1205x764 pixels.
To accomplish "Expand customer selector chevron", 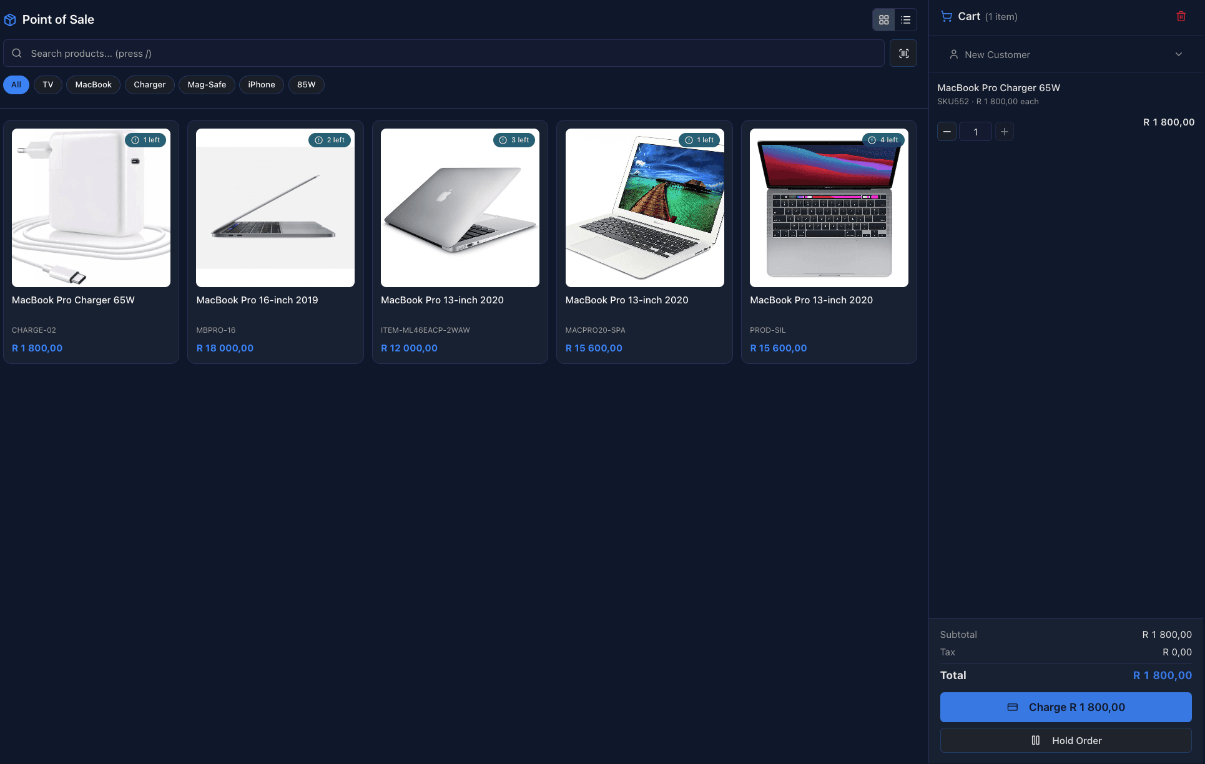I will [1178, 54].
